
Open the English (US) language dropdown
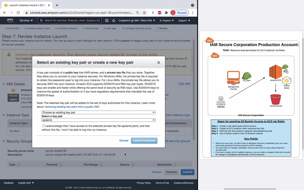coord(26,183)
